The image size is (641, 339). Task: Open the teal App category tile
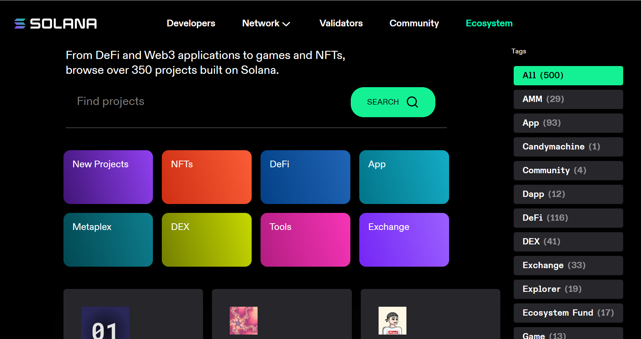pos(404,177)
